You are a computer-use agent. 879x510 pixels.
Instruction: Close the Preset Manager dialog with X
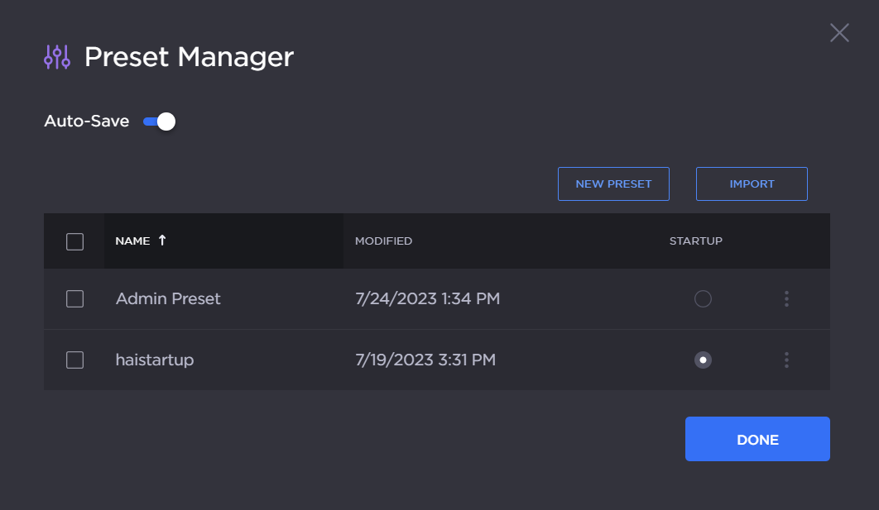[839, 33]
